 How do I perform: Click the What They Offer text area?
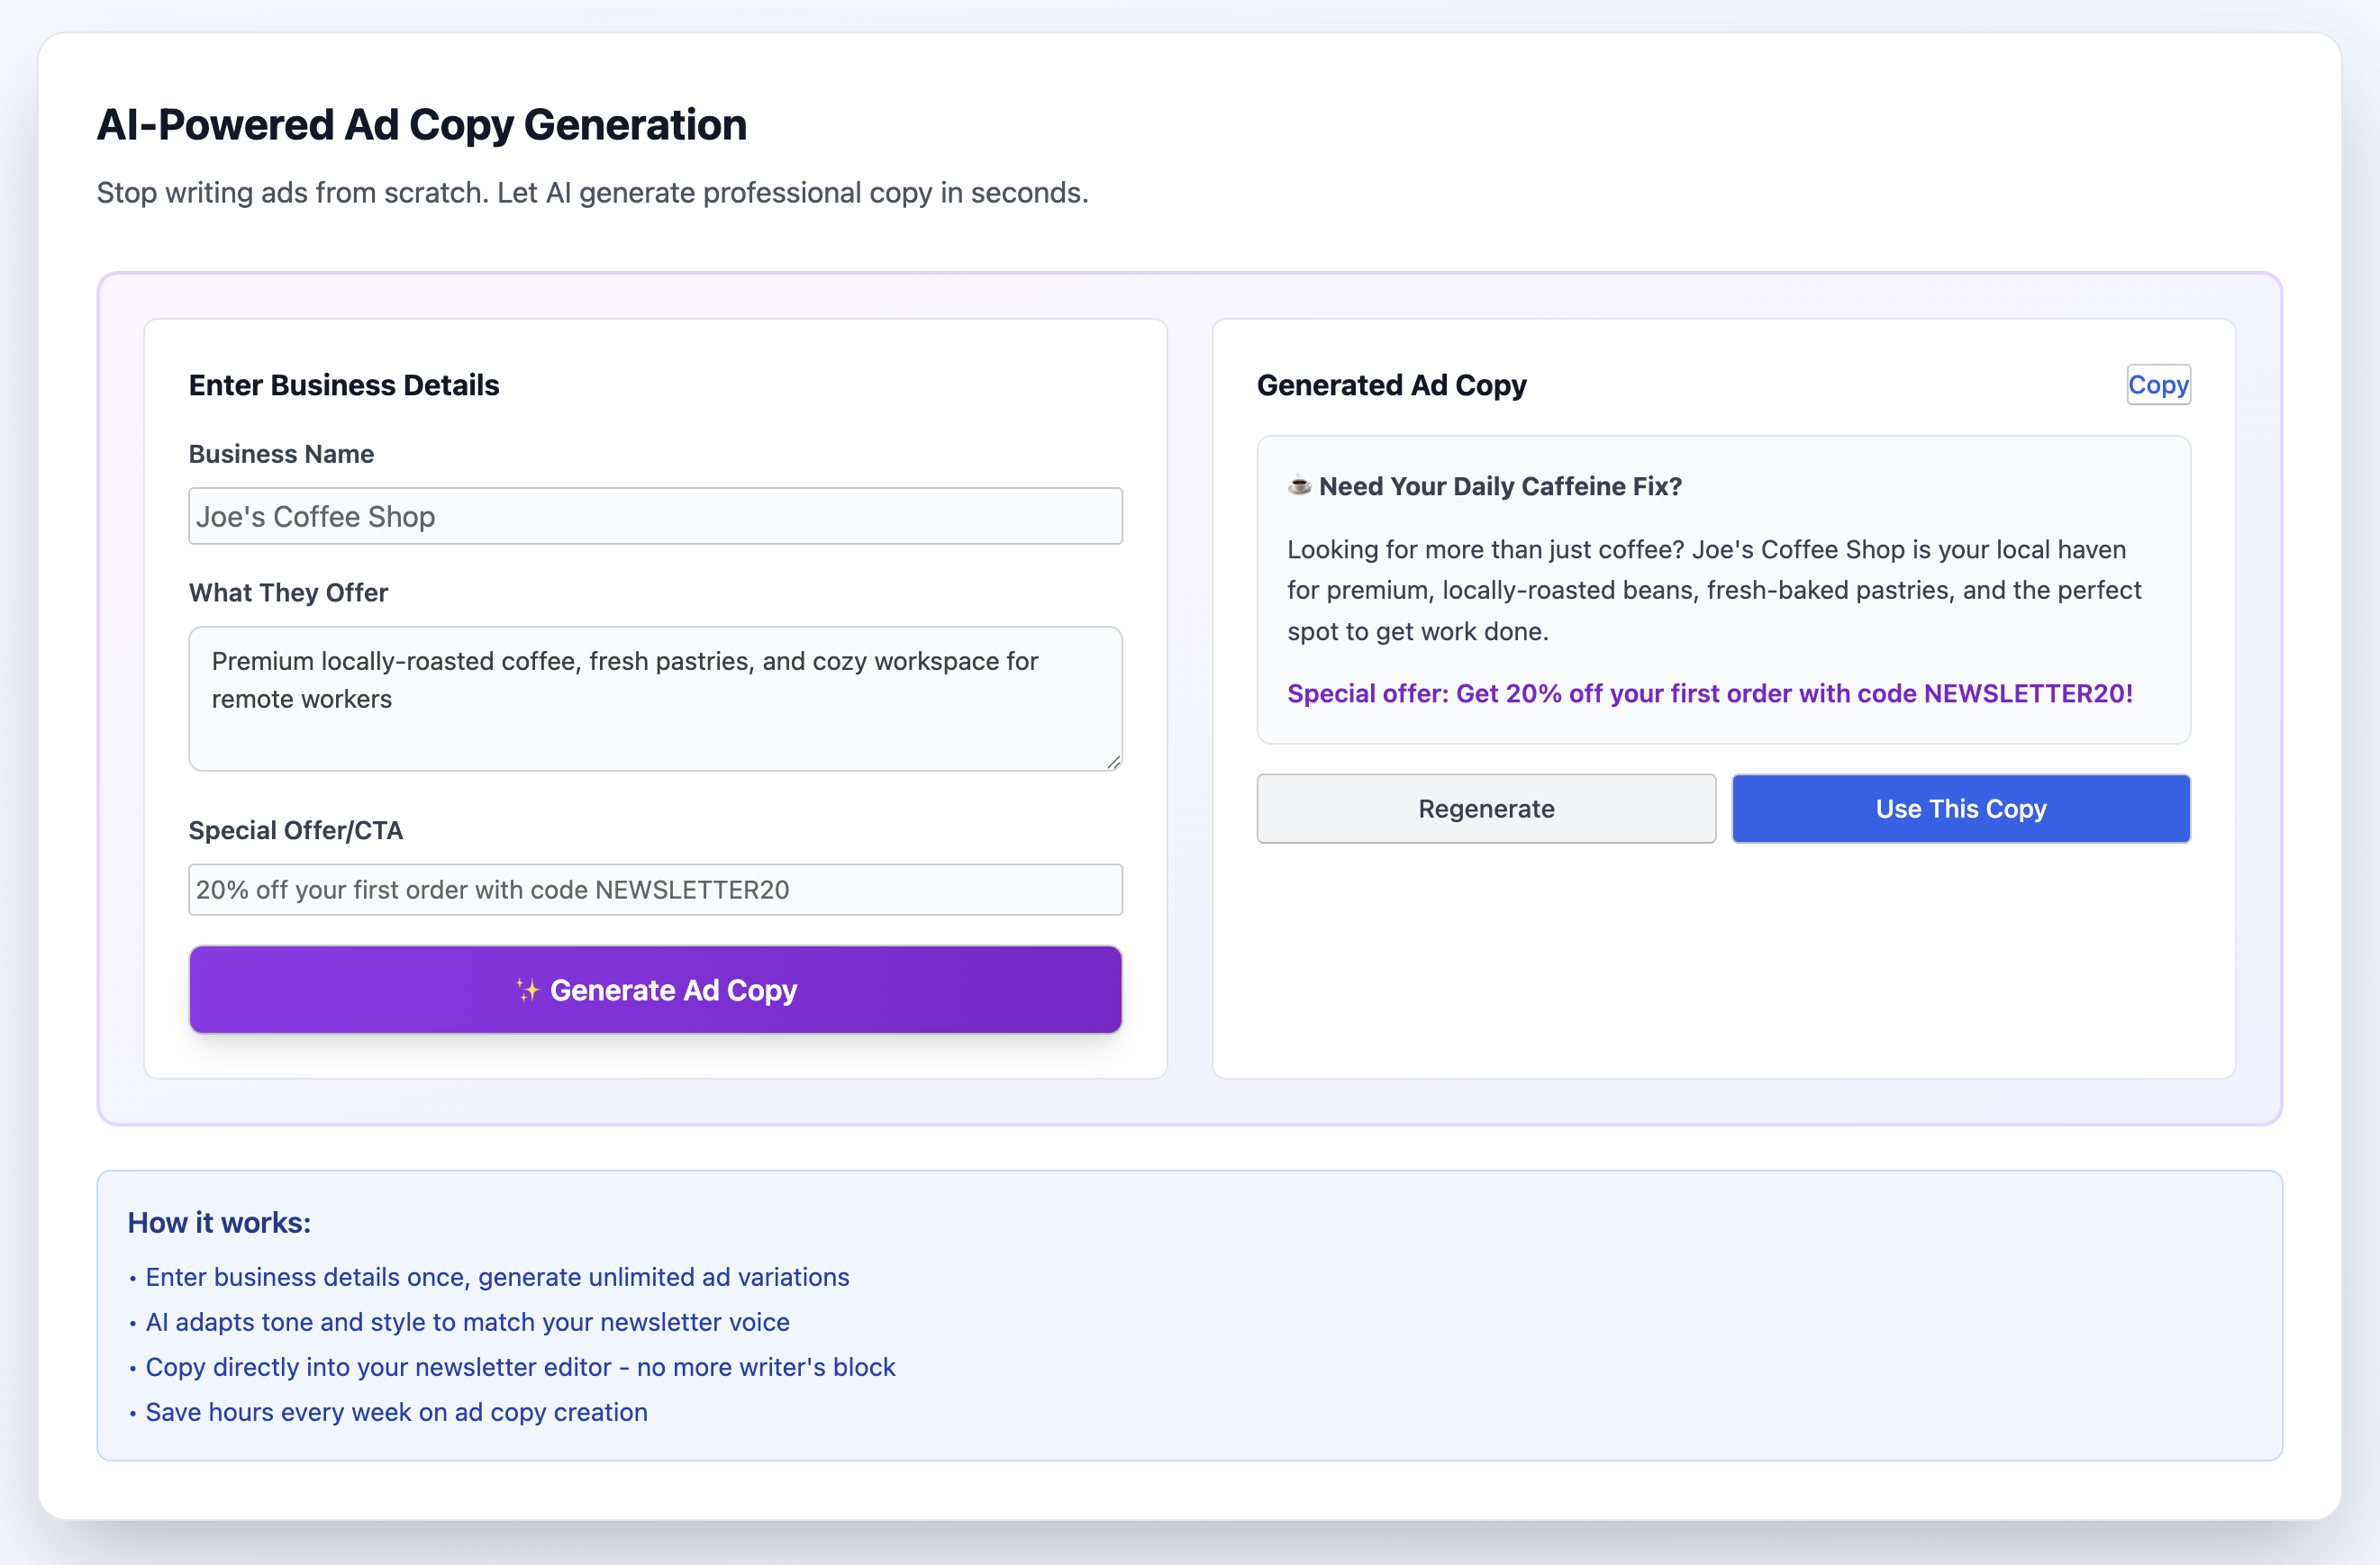click(655, 698)
